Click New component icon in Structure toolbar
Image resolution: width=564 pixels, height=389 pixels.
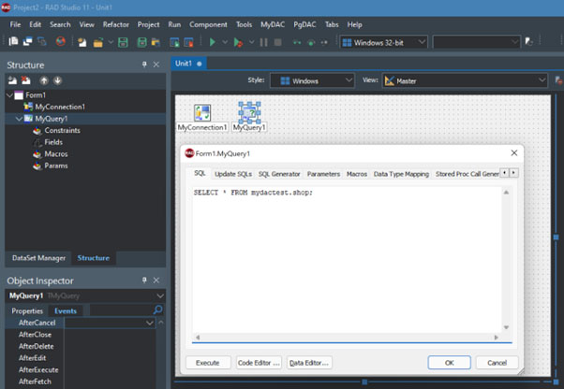pyautogui.click(x=12, y=80)
